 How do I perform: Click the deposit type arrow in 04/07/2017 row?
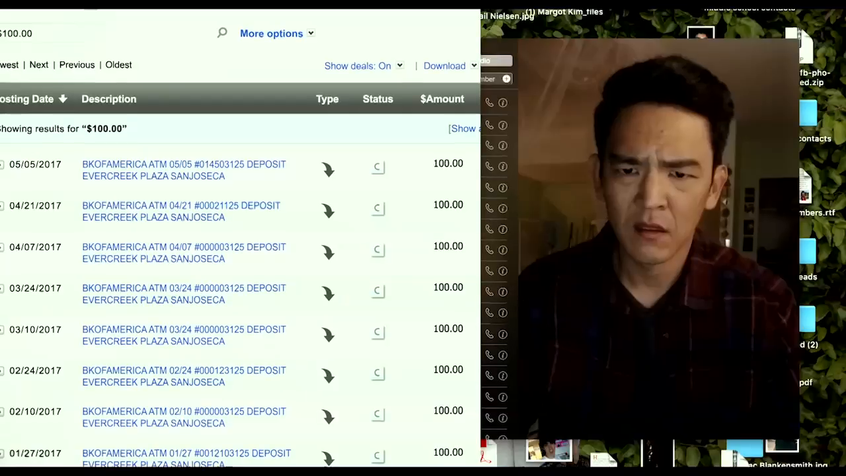point(328,253)
